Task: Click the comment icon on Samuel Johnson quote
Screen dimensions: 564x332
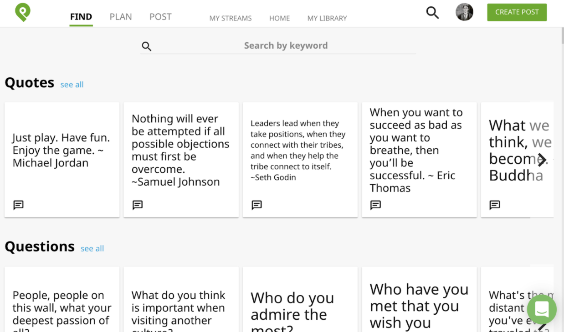Action: click(138, 205)
